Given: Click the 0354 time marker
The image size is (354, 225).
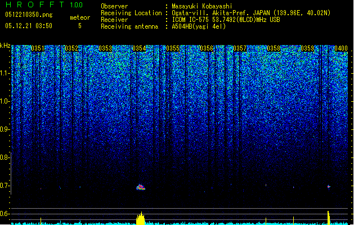Looking at the screenshot, I should [x=139, y=48].
